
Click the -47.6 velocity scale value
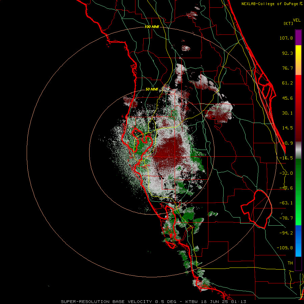point(286,188)
